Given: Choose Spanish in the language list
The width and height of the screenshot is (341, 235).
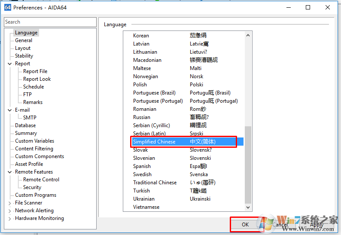Looking at the screenshot, I should [184, 166].
